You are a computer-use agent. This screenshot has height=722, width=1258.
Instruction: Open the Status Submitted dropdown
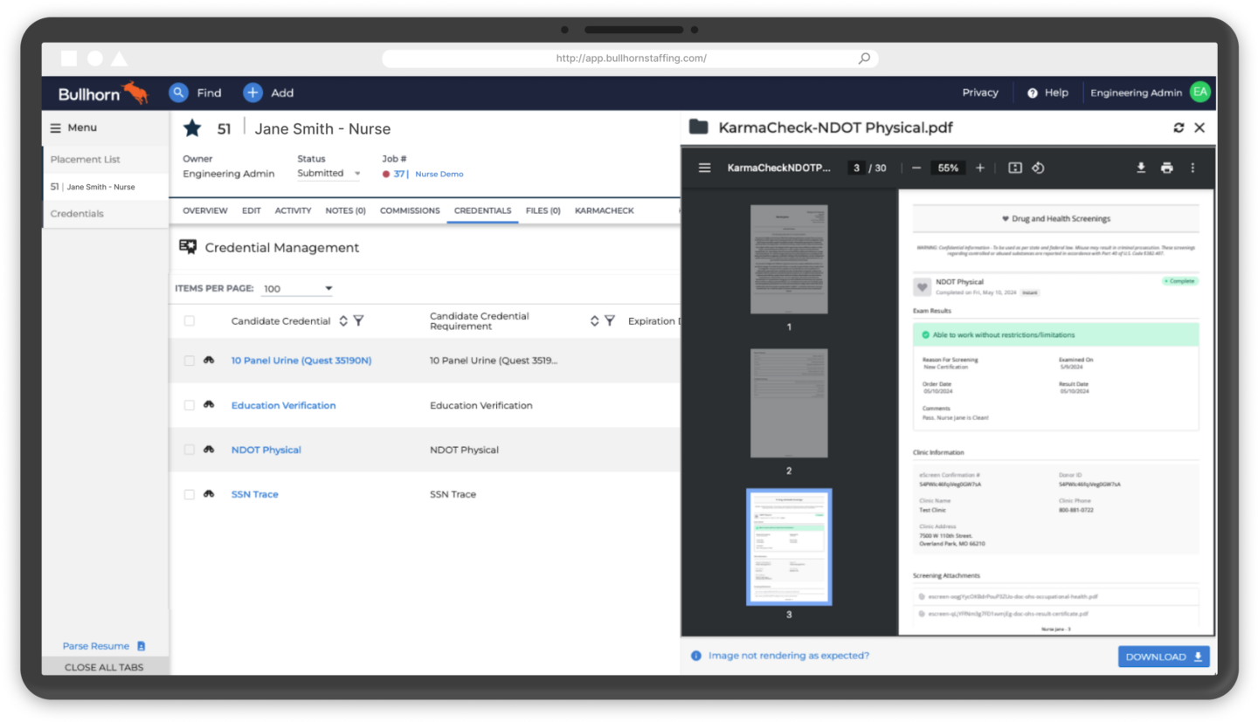click(x=329, y=173)
